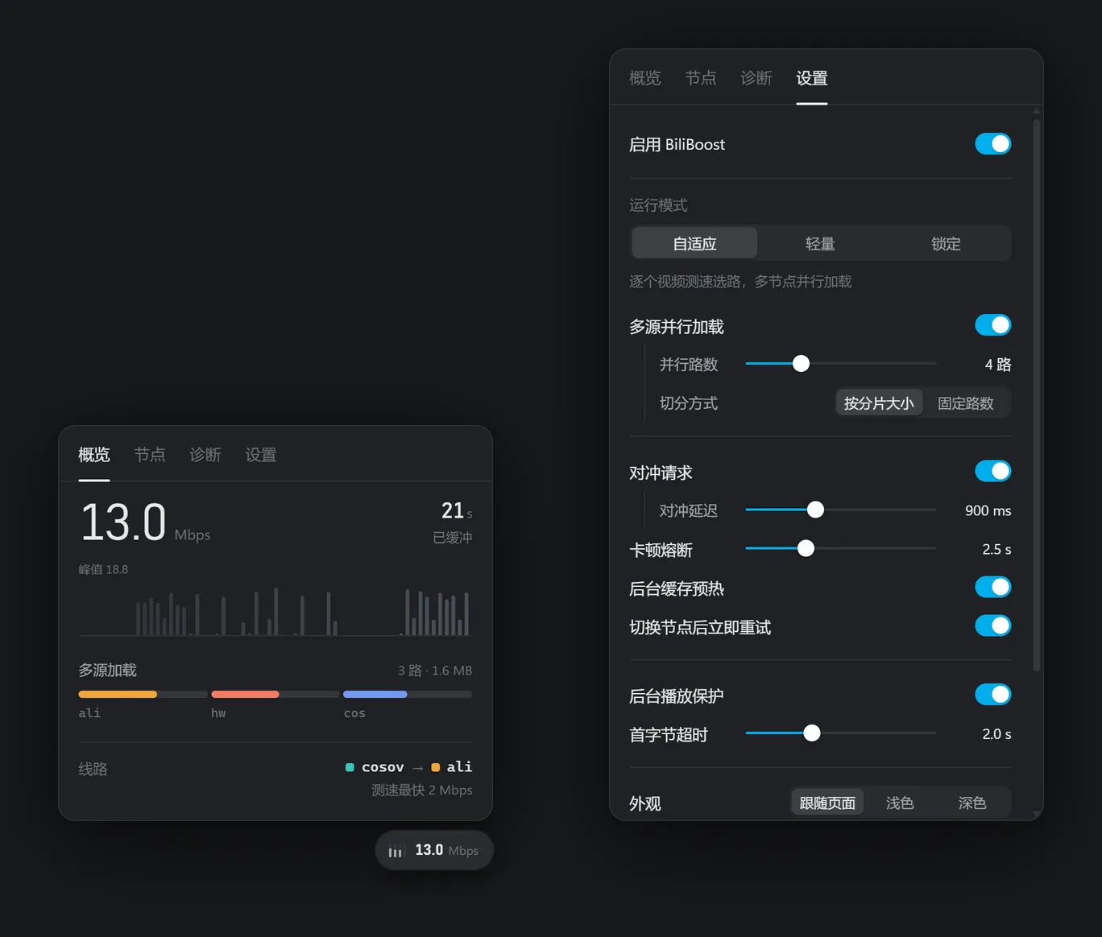
Task: Click the speed history bar chart
Action: click(x=275, y=612)
